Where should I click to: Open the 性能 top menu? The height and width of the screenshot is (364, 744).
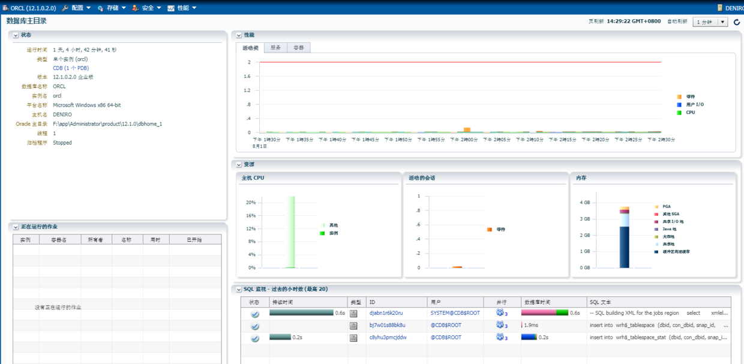(187, 8)
